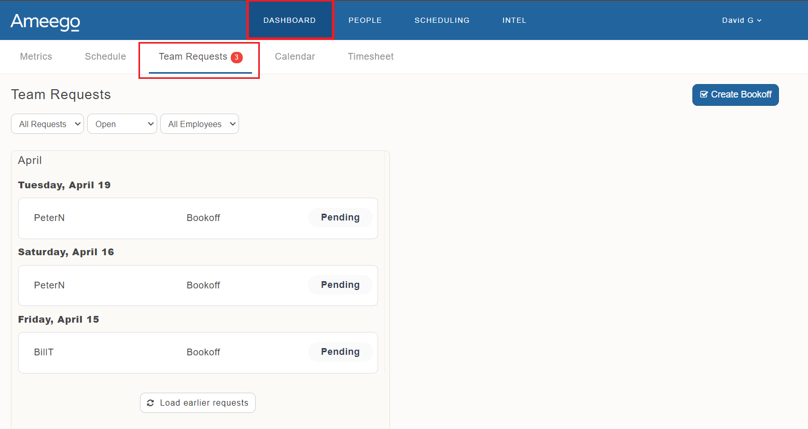Open the Metrics tab
This screenshot has height=429, width=808.
(36, 56)
